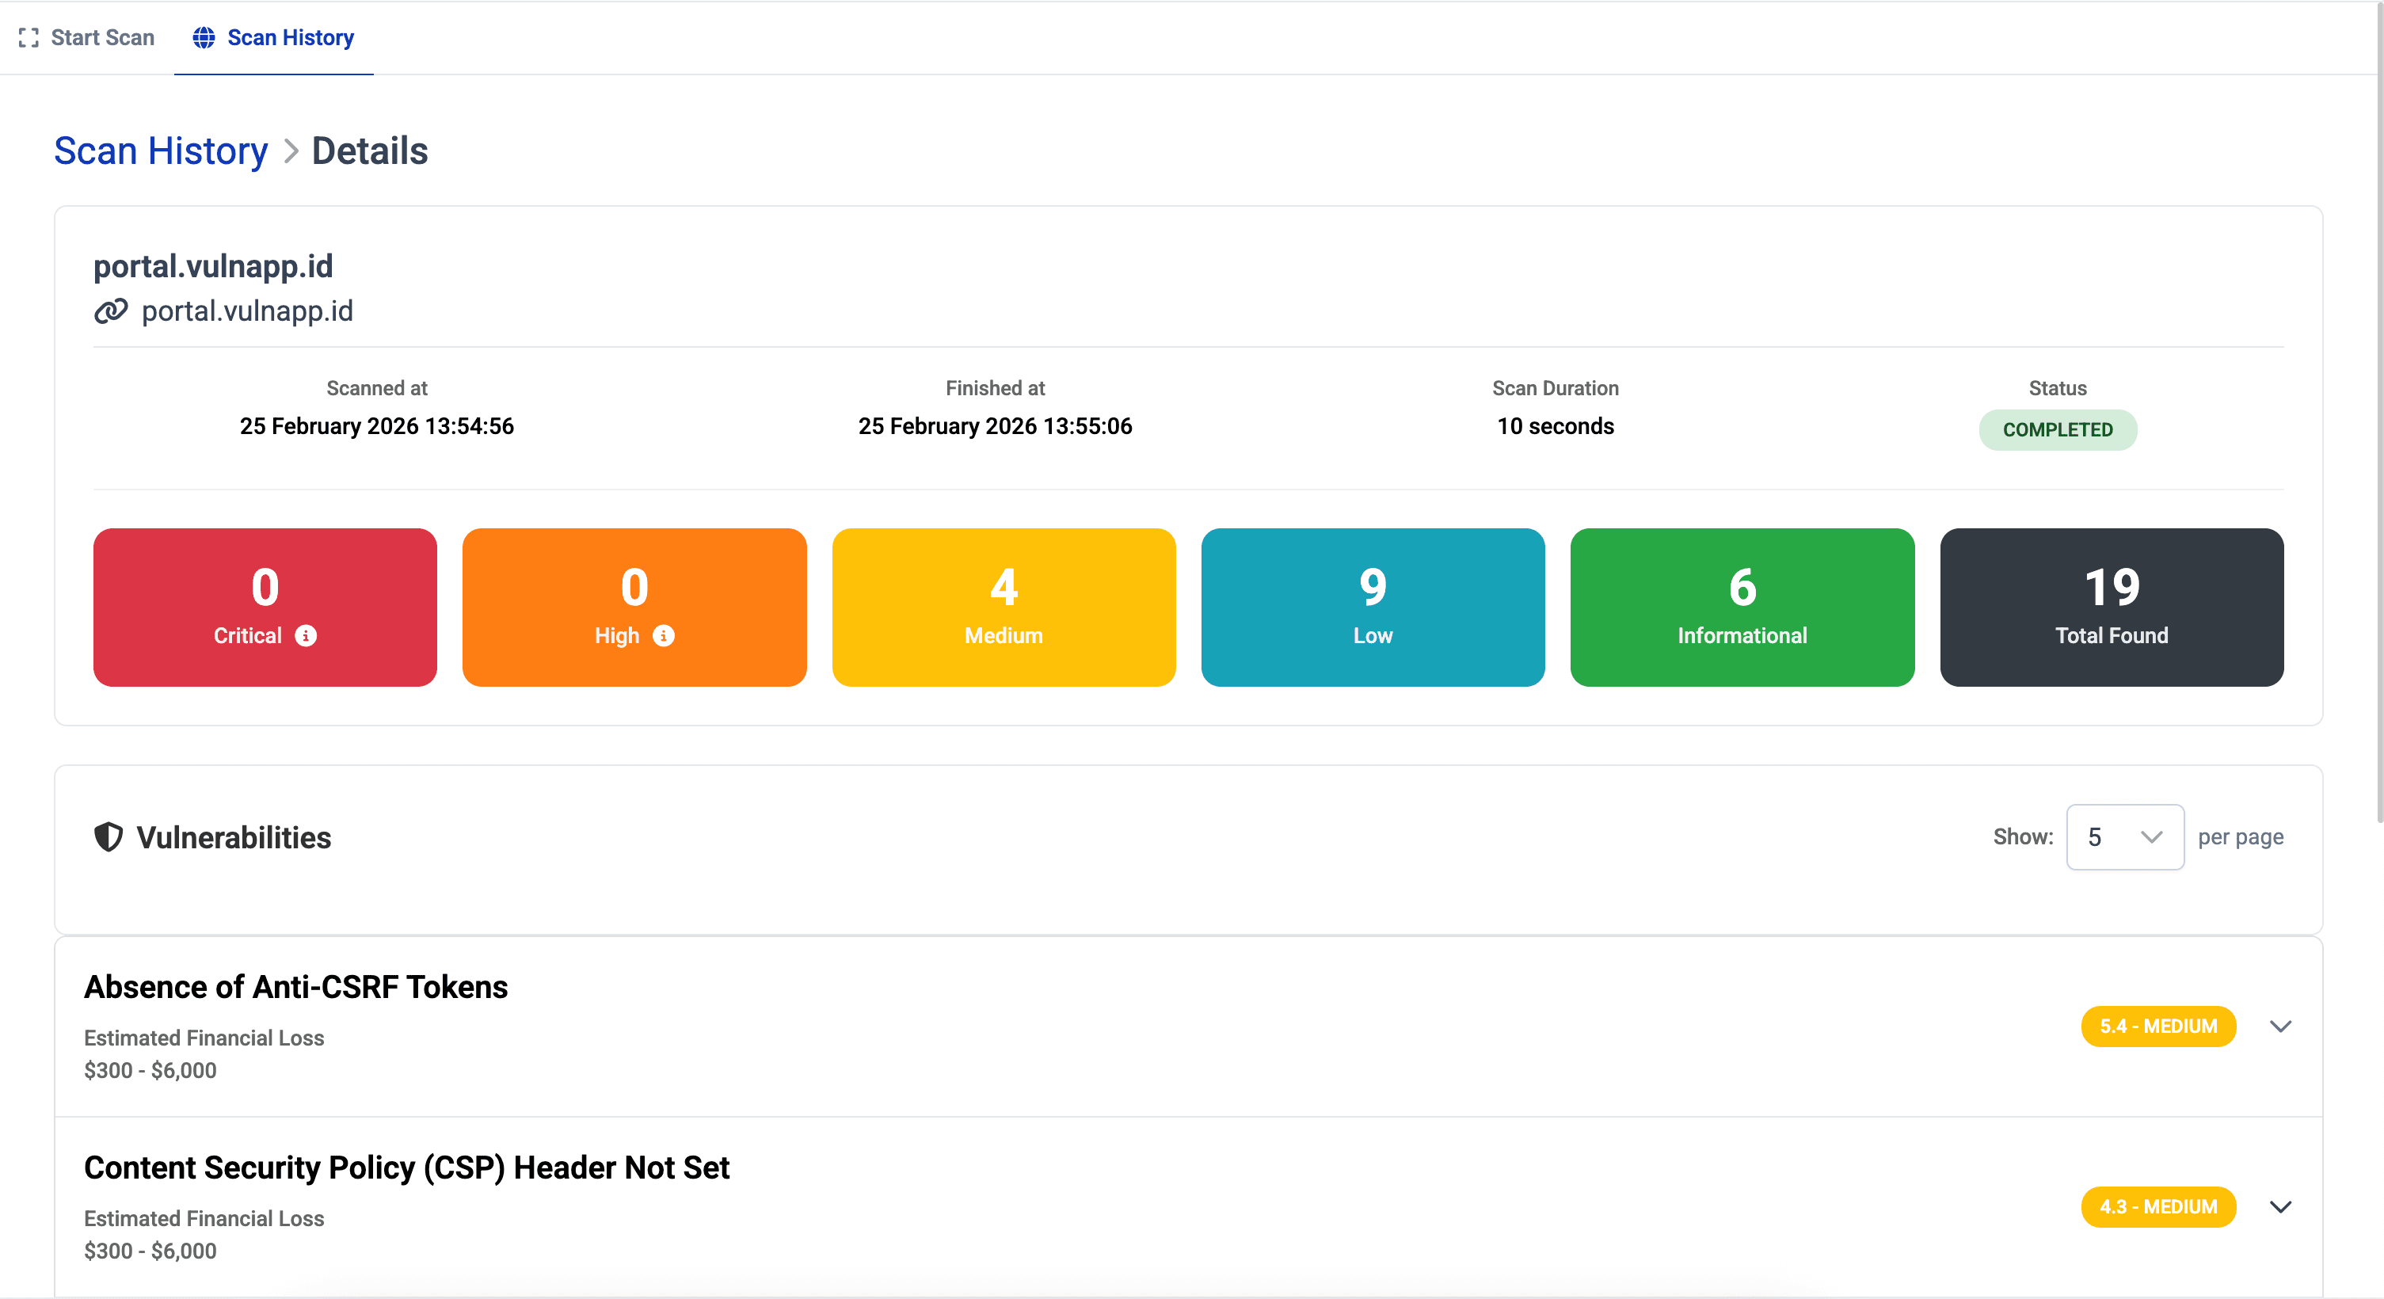
Task: Expand the Absence of Anti-CSRF Tokens finding
Action: 2281,1026
